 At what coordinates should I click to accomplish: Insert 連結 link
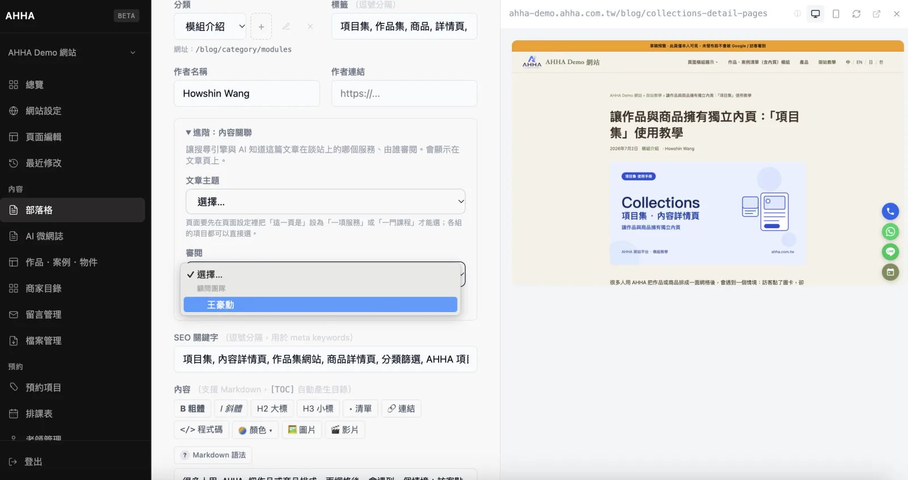click(x=401, y=409)
